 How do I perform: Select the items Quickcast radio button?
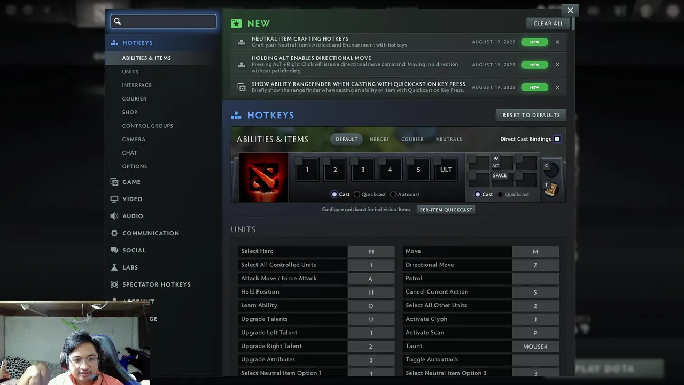pyautogui.click(x=500, y=195)
